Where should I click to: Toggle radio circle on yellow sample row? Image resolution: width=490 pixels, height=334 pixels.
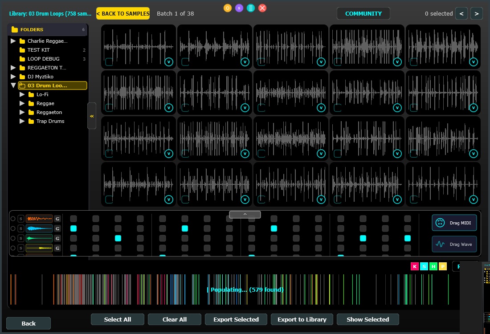(x=13, y=248)
